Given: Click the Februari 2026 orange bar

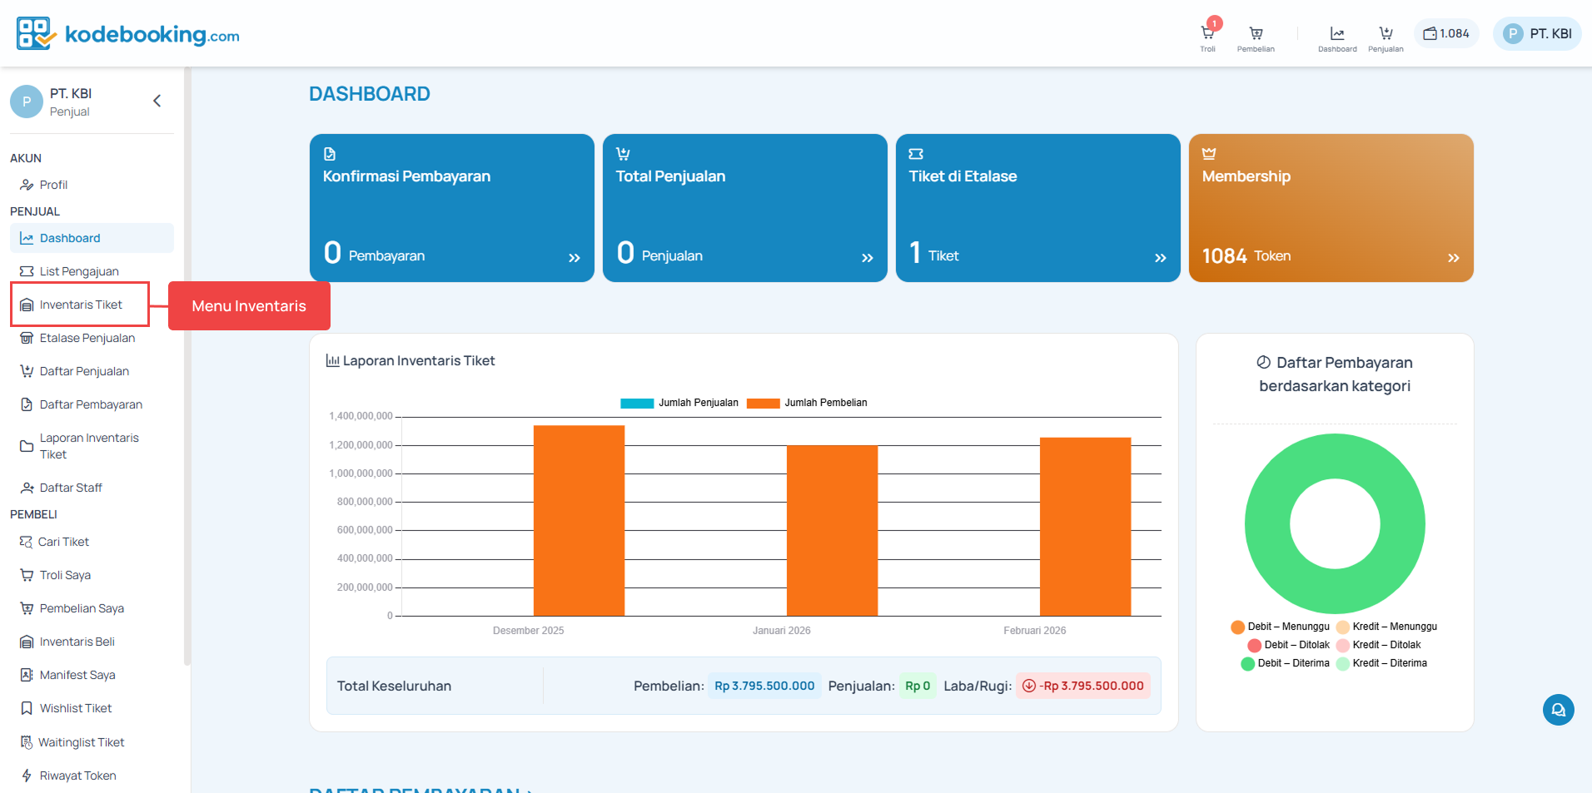Looking at the screenshot, I should coord(1085,526).
